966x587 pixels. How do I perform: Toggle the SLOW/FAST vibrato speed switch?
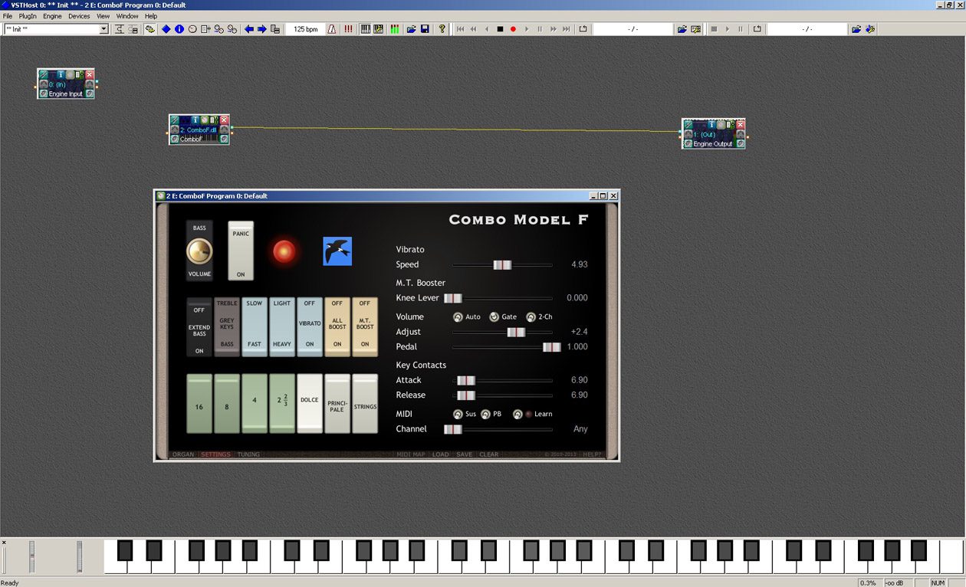(x=255, y=327)
